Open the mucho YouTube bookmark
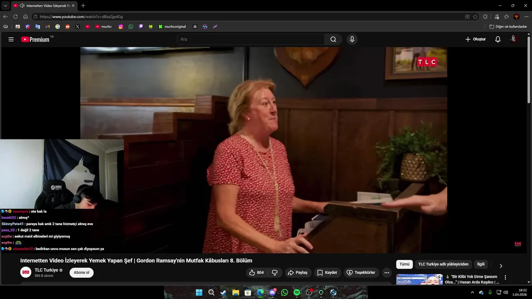This screenshot has height=299, width=532. click(x=103, y=27)
